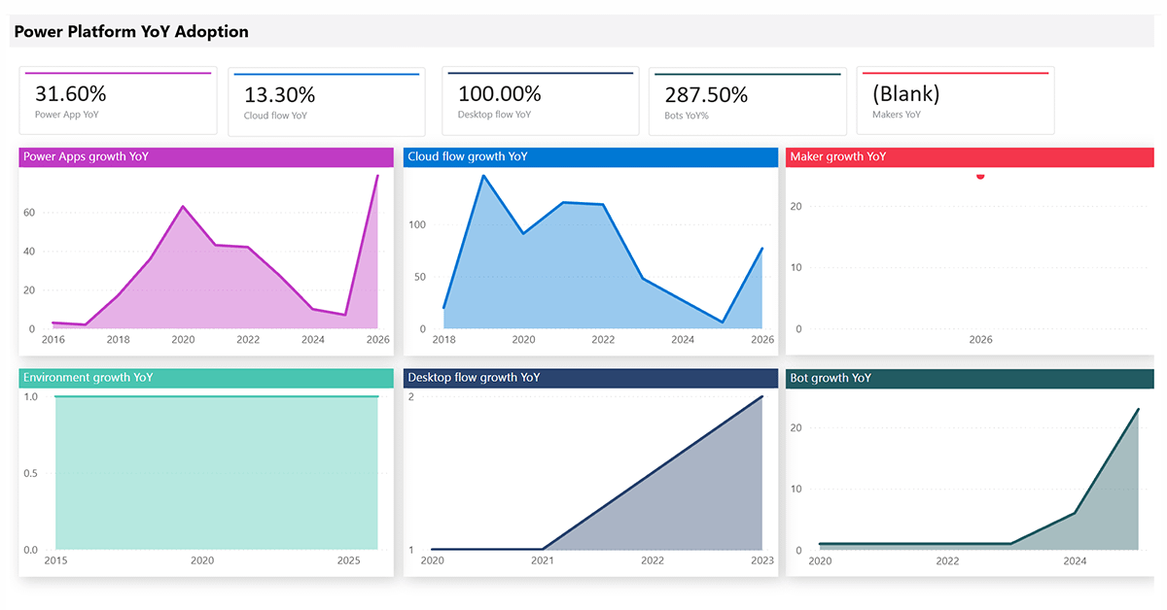The image size is (1167, 610).
Task: Click the Environment growth YoY header
Action: (x=206, y=378)
